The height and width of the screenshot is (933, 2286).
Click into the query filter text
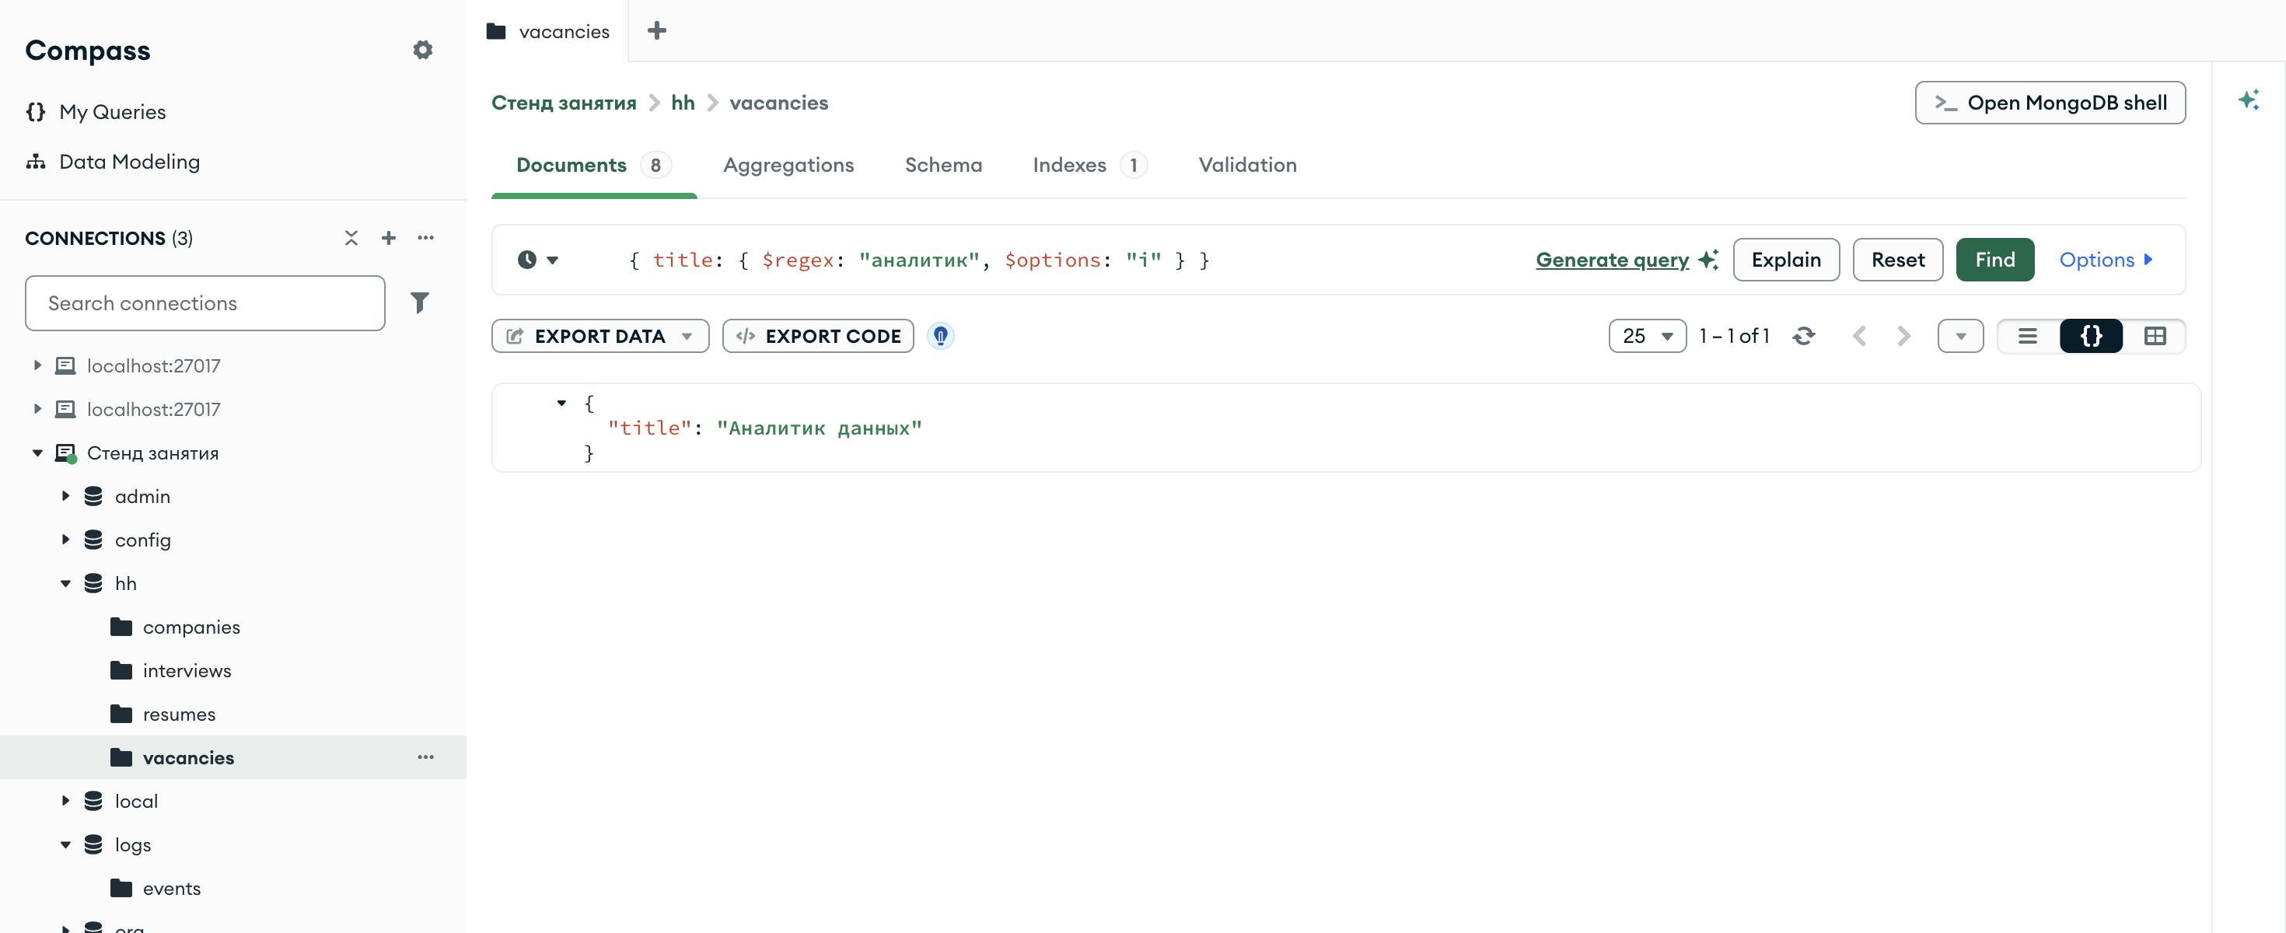tap(918, 260)
